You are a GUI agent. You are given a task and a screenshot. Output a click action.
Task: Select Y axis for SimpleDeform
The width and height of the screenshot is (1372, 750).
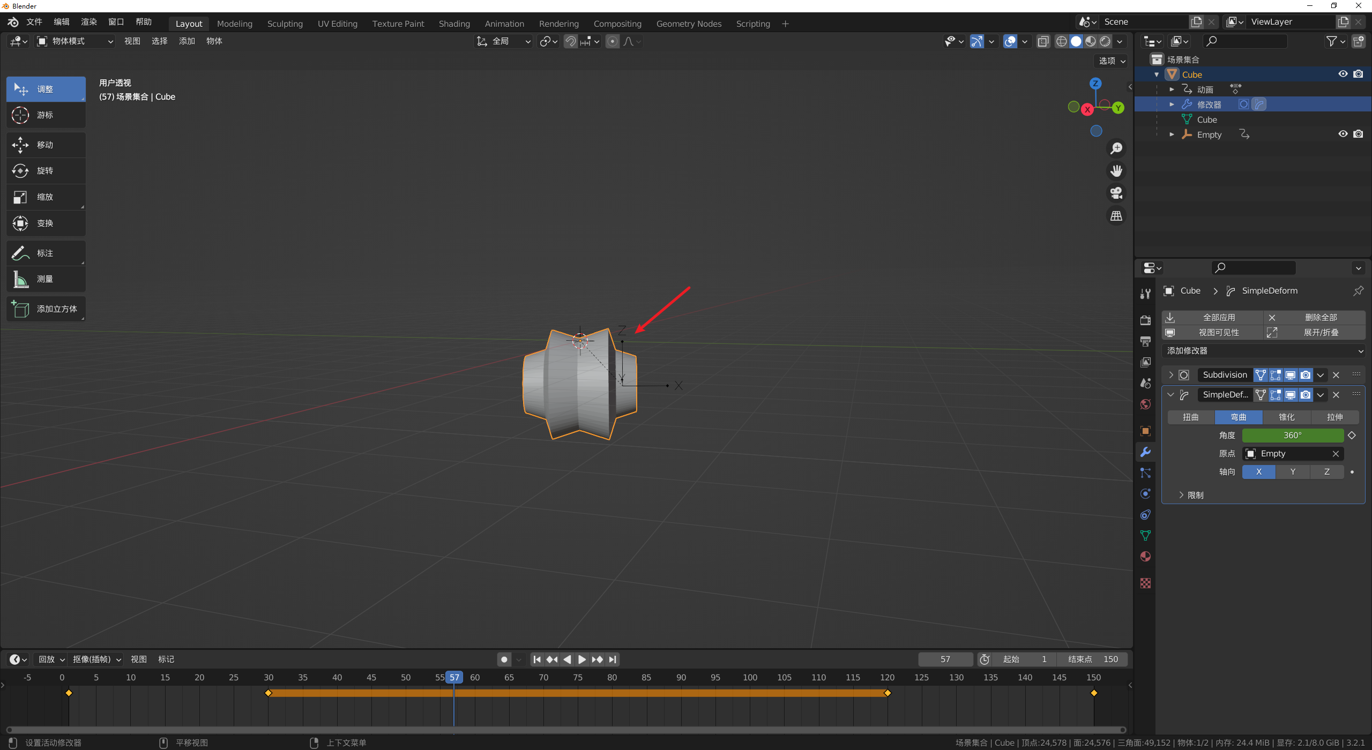coord(1293,472)
